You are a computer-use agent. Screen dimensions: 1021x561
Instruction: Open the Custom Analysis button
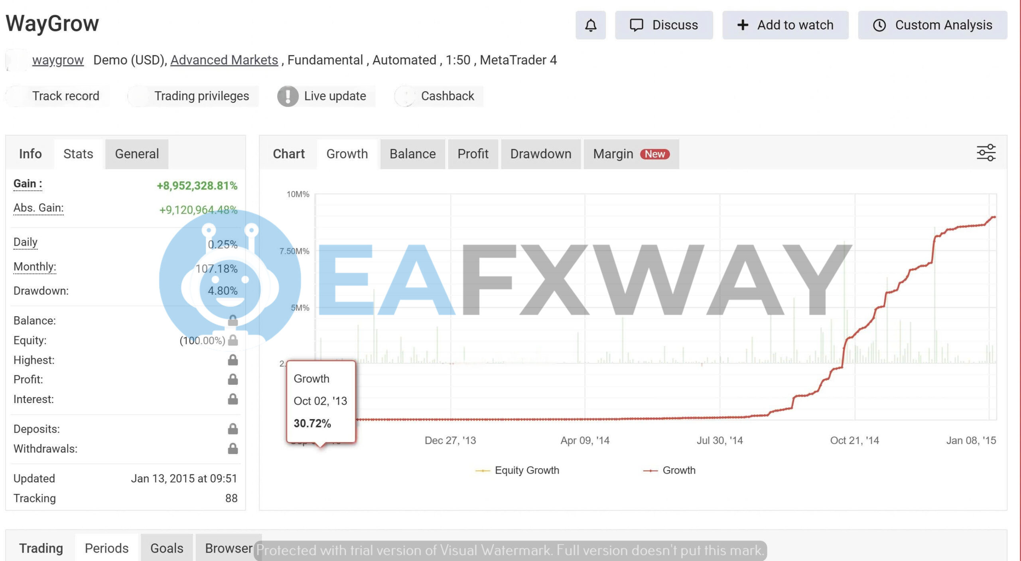click(932, 25)
